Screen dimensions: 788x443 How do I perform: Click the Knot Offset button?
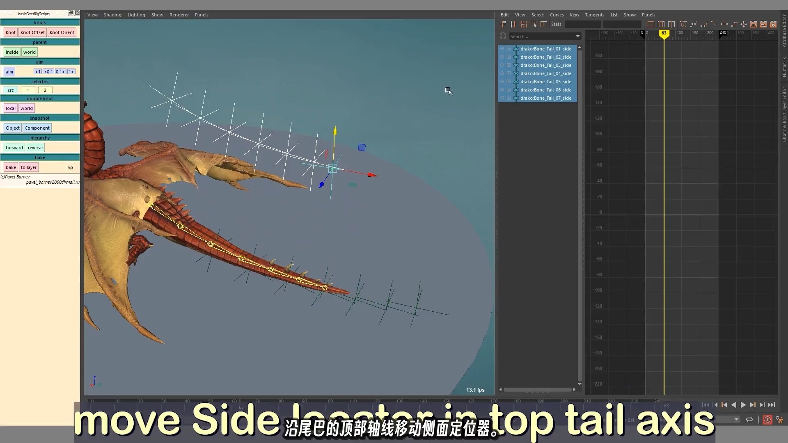click(x=32, y=32)
